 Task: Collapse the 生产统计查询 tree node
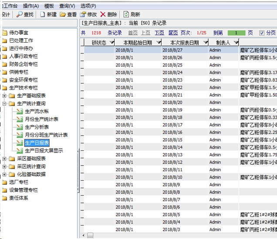pyautogui.click(x=5, y=103)
